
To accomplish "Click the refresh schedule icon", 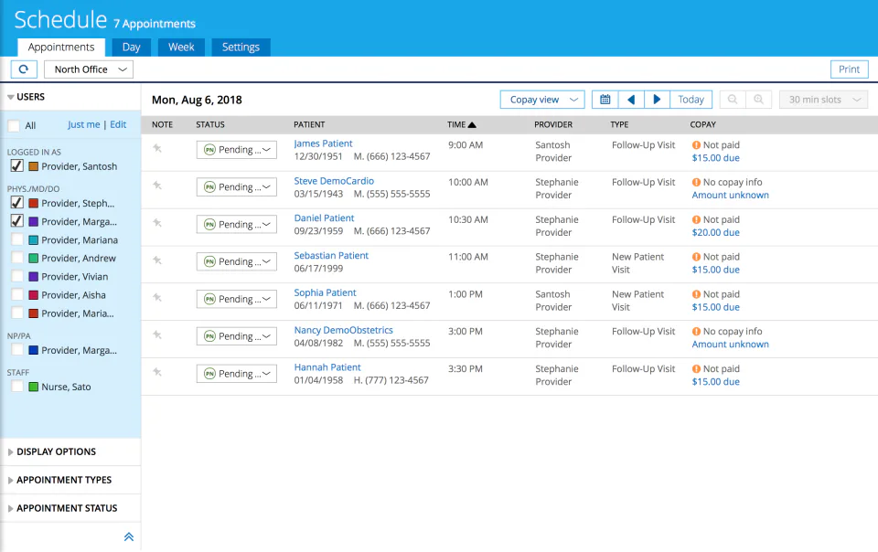I will [22, 69].
